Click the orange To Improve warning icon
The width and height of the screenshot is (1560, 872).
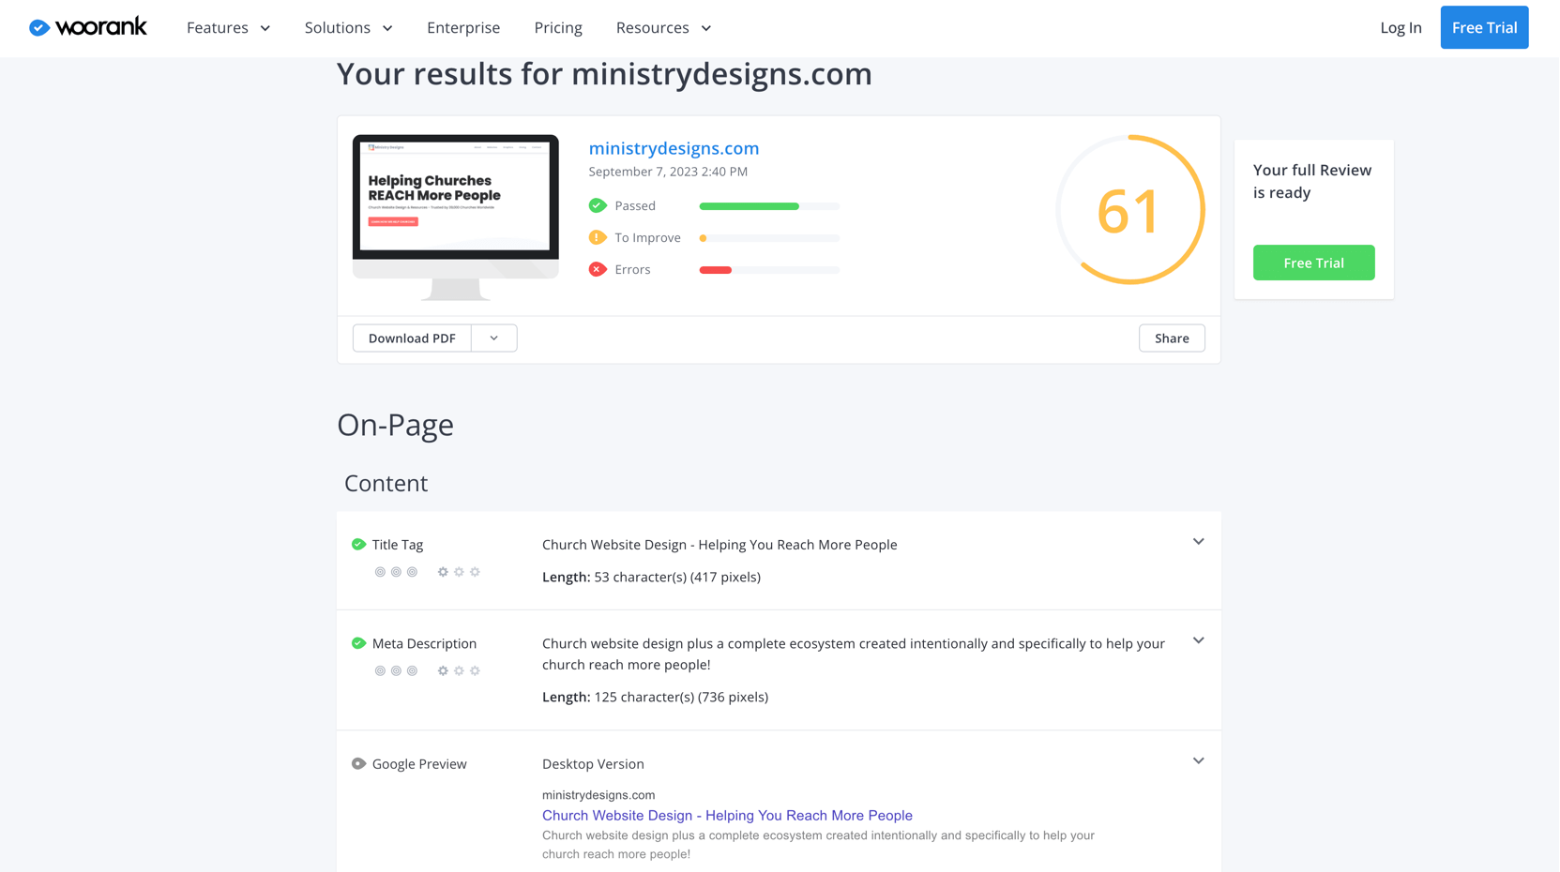point(598,237)
